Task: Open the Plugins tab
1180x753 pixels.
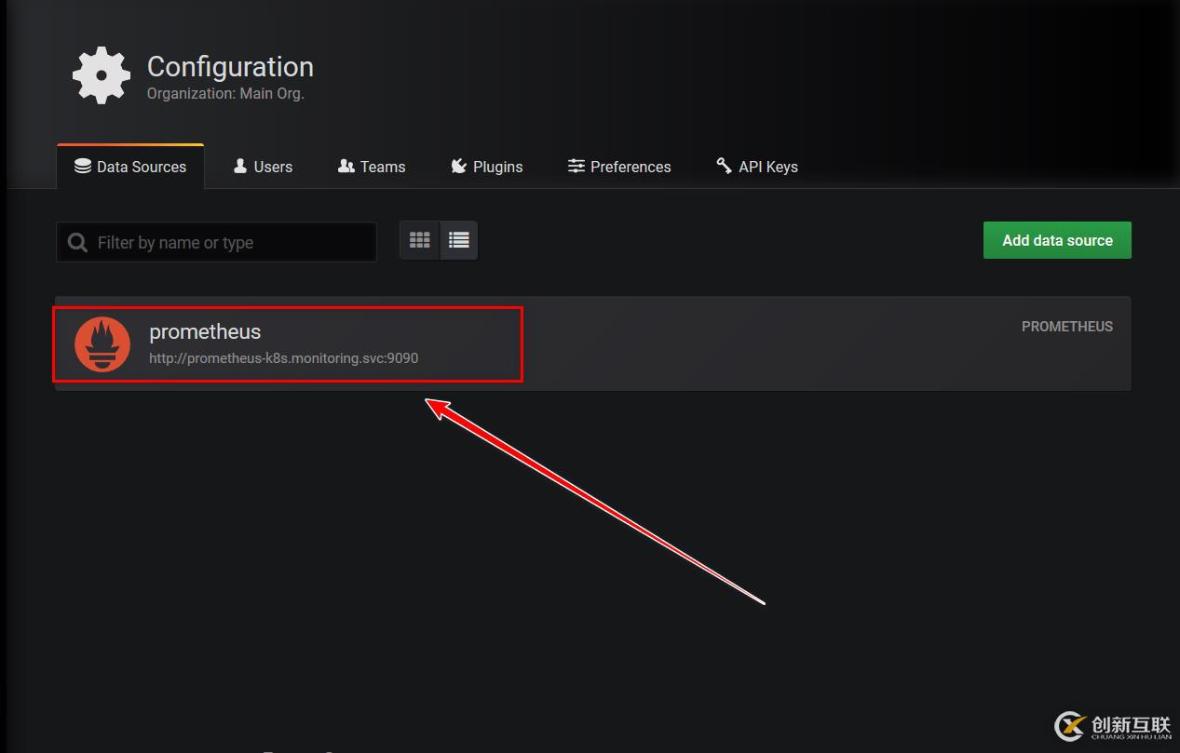Action: coord(487,167)
